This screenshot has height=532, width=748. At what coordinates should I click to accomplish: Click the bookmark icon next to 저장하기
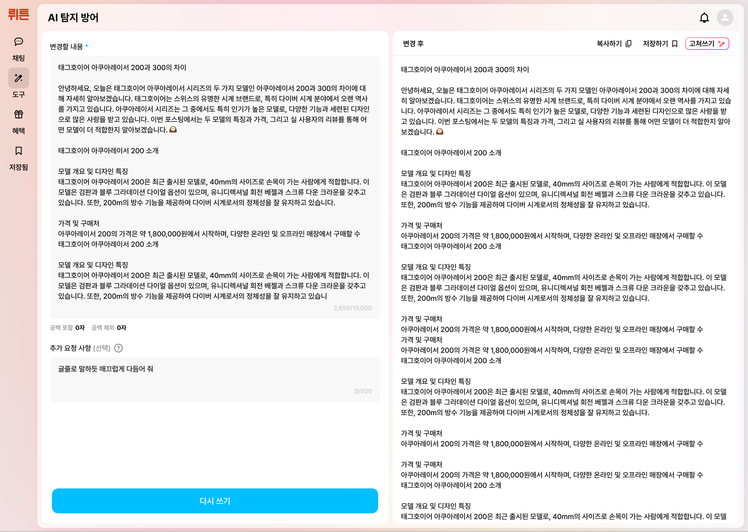click(675, 44)
